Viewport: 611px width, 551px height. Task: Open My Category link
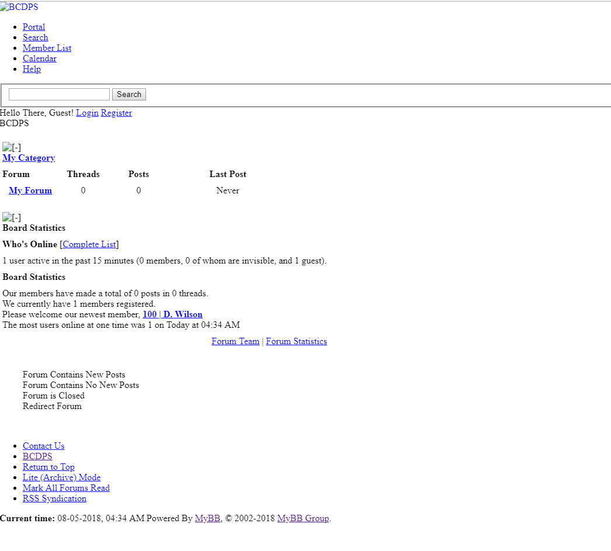click(29, 158)
